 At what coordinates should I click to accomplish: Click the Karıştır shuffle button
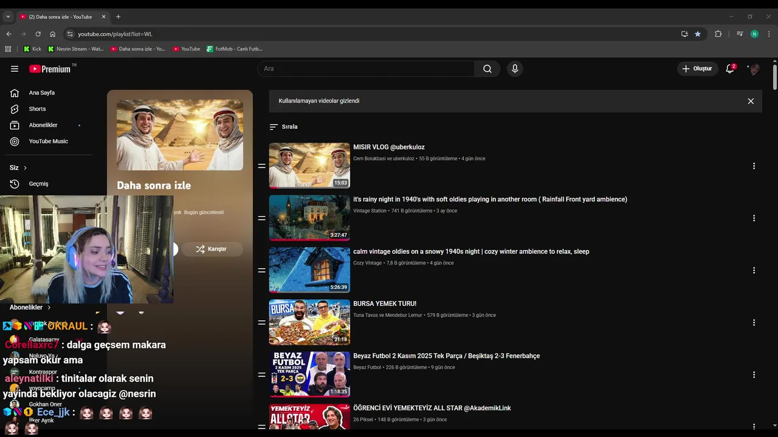pos(212,249)
